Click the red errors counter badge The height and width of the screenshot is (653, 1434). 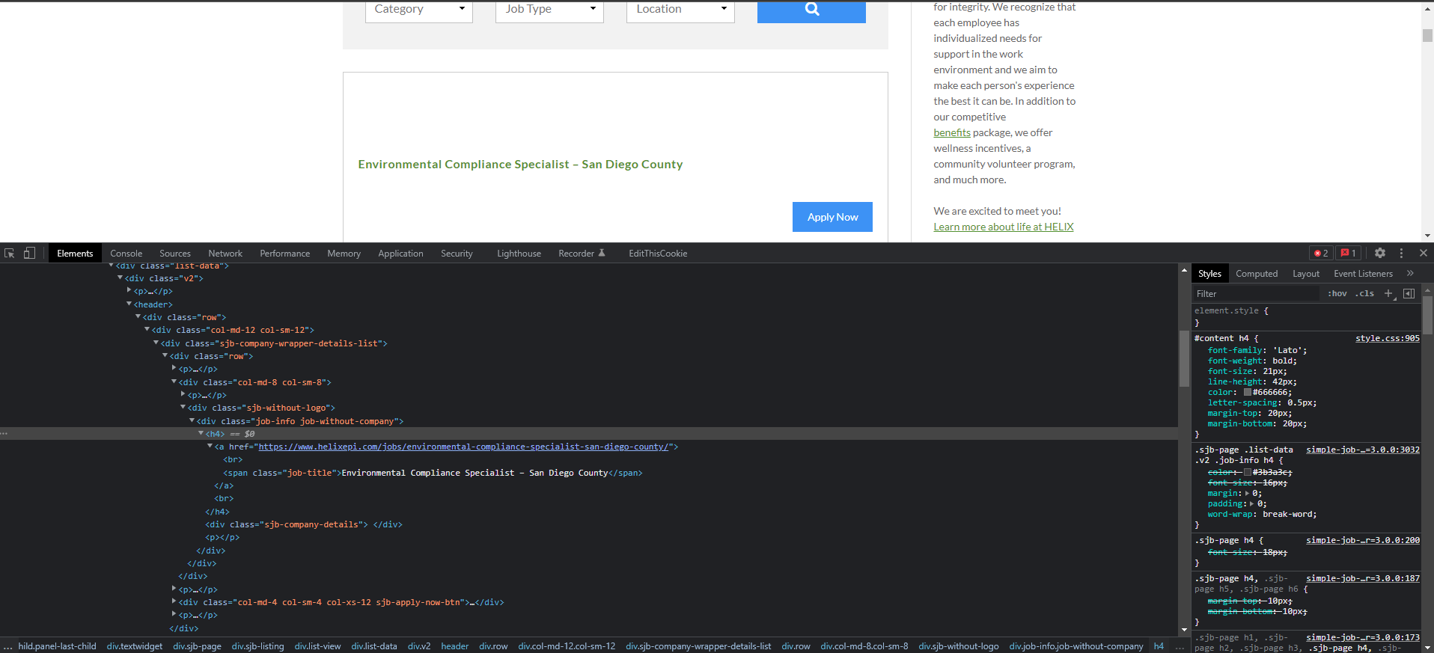(x=1321, y=254)
